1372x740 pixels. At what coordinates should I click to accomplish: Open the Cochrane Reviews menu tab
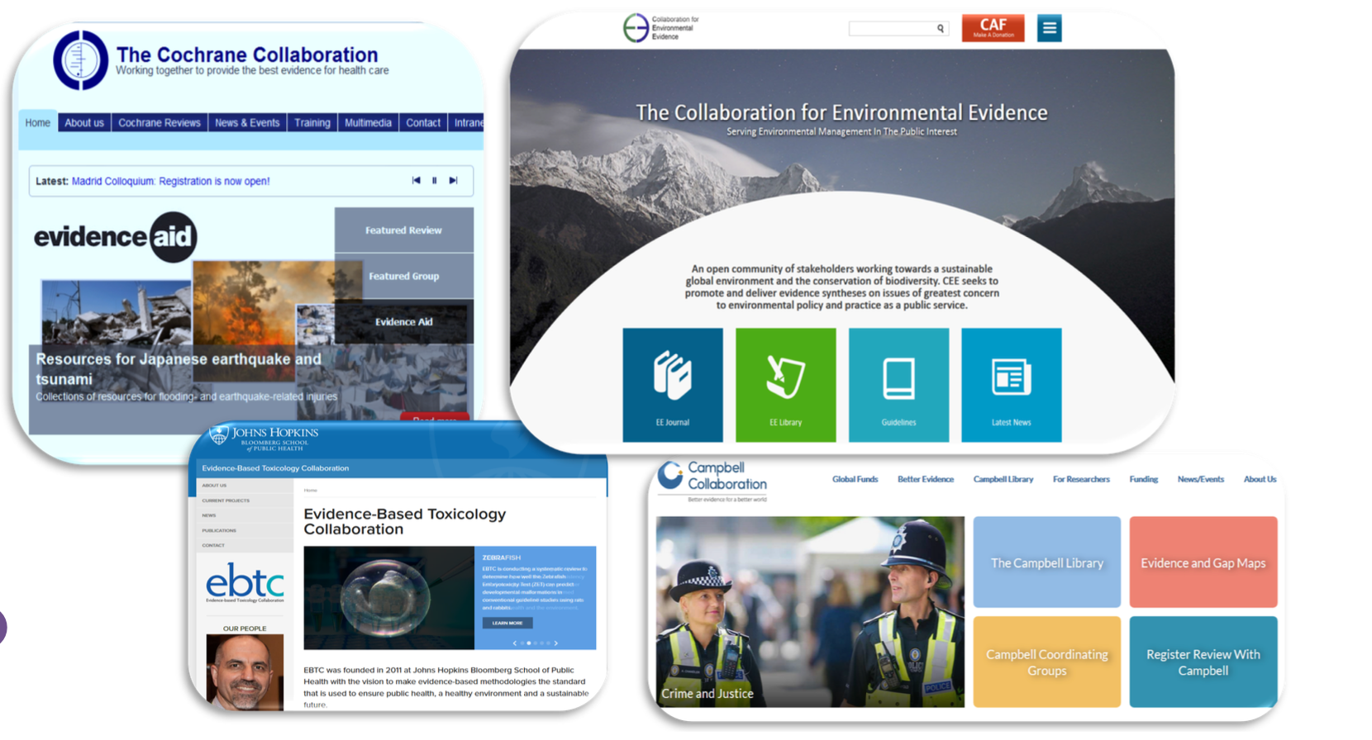pyautogui.click(x=159, y=123)
